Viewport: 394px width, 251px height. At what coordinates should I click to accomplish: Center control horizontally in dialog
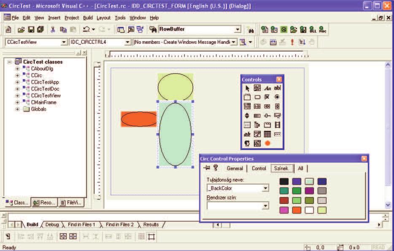(x=73, y=236)
